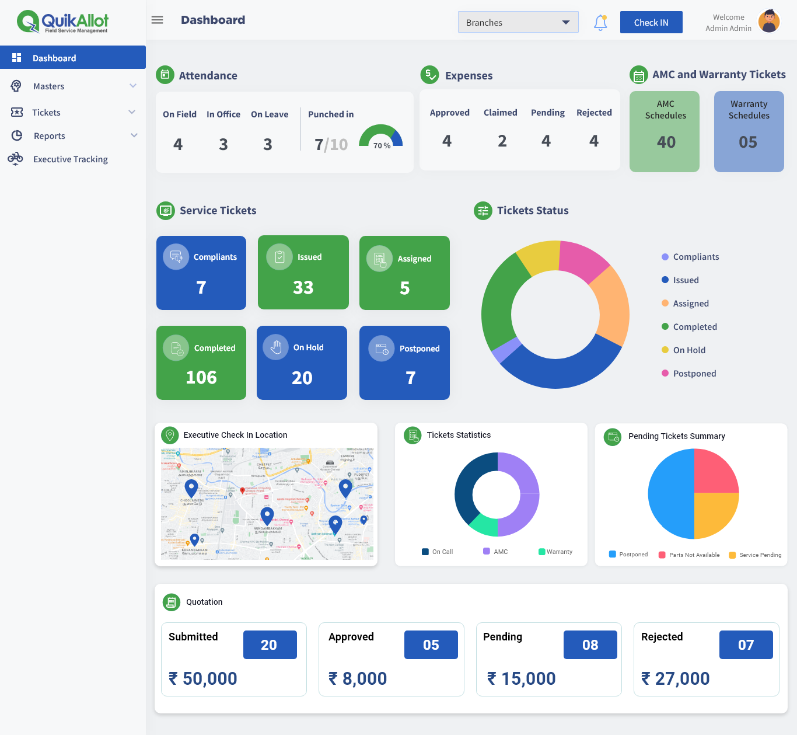Click the 70% punched-in gauge
Screen dimensions: 797x735
[x=380, y=138]
